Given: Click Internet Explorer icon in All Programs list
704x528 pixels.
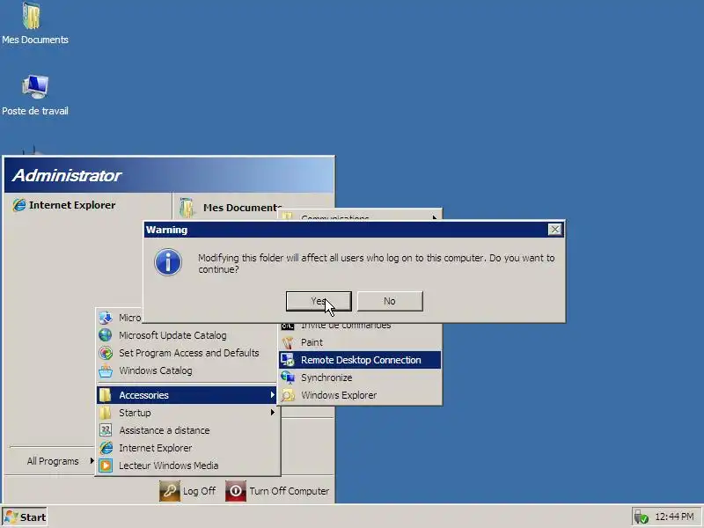Looking at the screenshot, I should tap(106, 448).
